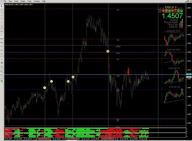Zoom in on the chart
192x141 pixels.
[2, 71]
